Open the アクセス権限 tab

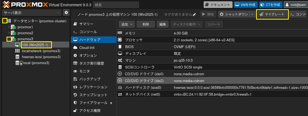click(94, 111)
